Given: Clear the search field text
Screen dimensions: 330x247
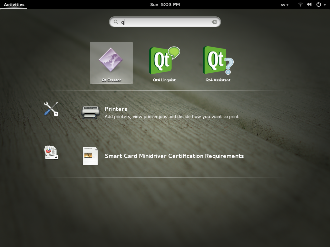Looking at the screenshot, I should click(x=214, y=22).
